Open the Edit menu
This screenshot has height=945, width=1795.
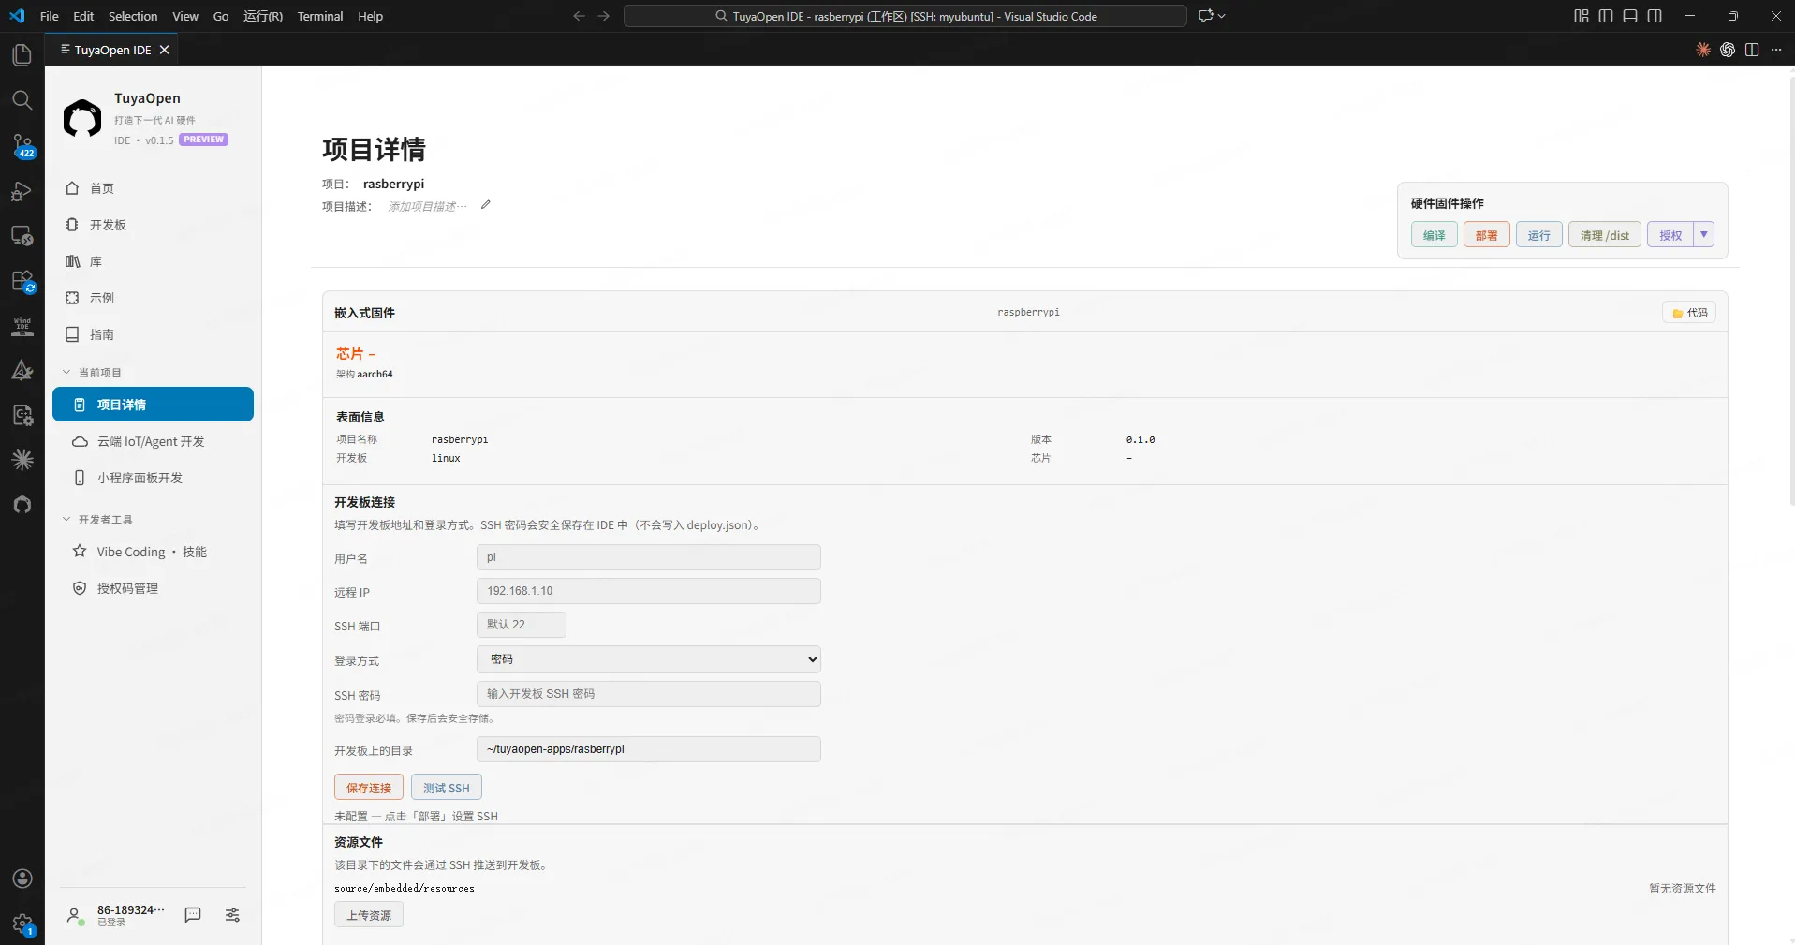click(x=83, y=16)
